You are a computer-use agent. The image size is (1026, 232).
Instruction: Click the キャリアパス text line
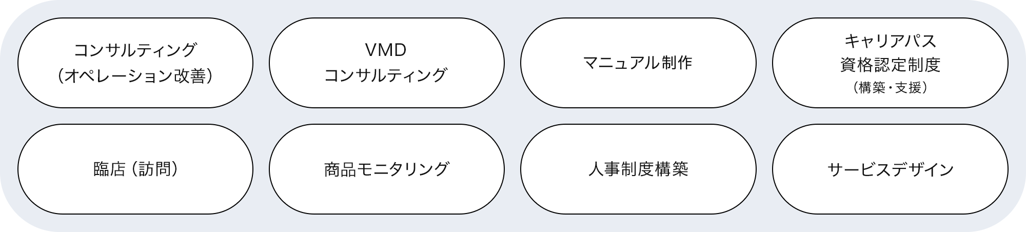point(890,41)
